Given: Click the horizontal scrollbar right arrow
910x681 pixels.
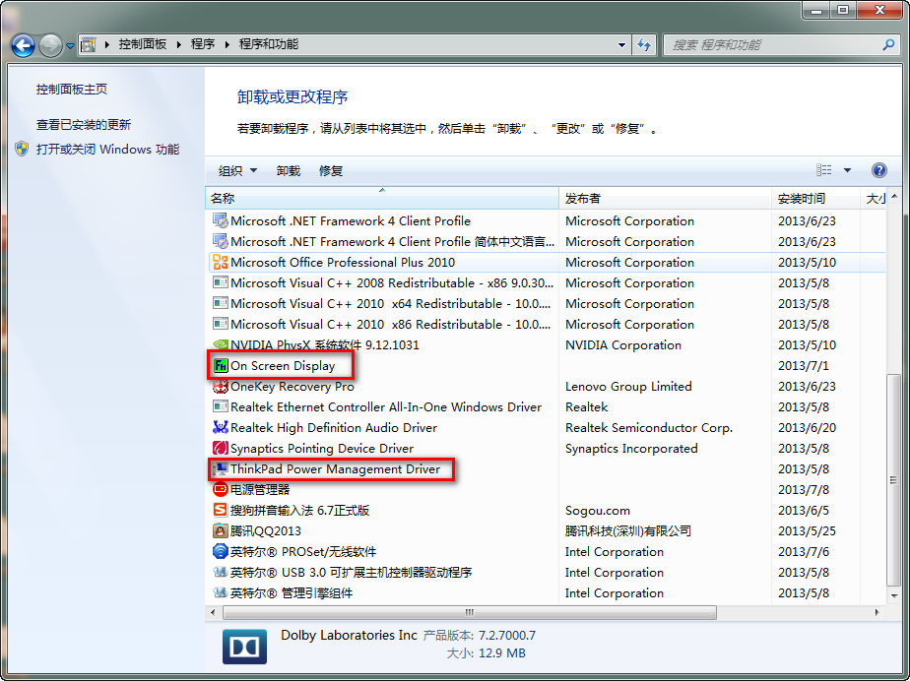Looking at the screenshot, I should coord(877,612).
